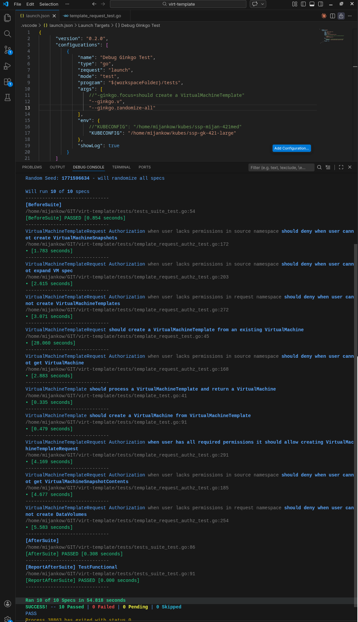358x622 pixels.
Task: Click the "showLog": true line
Action: pos(98,146)
